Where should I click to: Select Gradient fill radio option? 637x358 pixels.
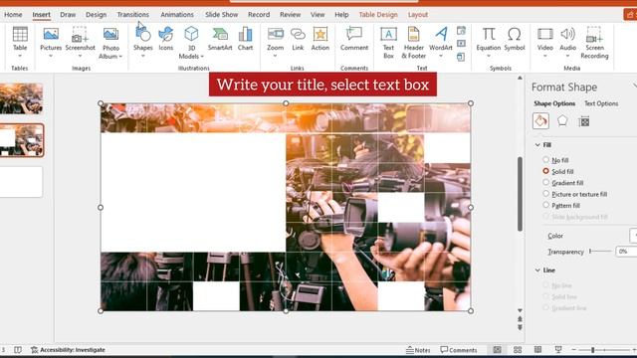pos(546,183)
